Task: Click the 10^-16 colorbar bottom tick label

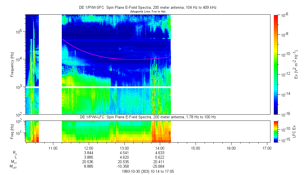Action: tap(285, 114)
